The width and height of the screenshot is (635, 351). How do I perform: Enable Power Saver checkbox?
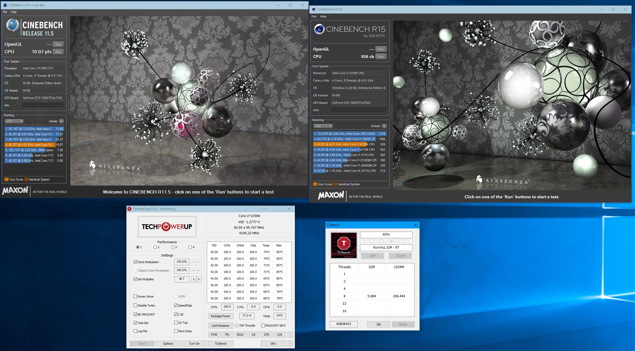135,296
